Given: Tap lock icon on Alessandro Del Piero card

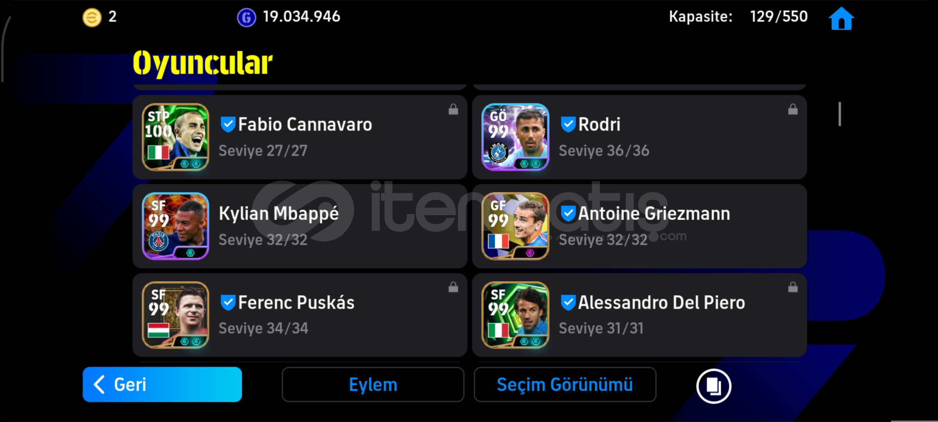Looking at the screenshot, I should 793,287.
